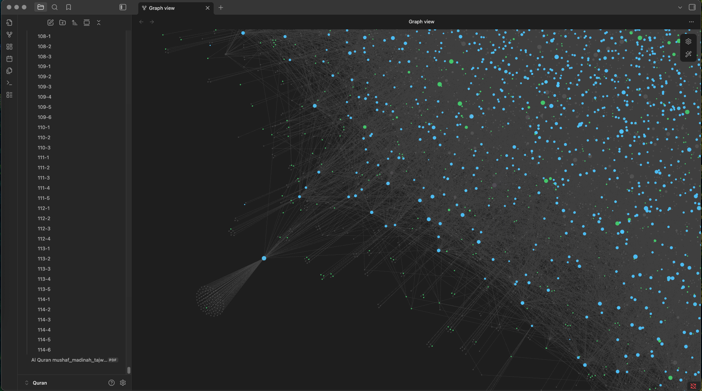Open graph view icon in ribbon

pos(9,35)
